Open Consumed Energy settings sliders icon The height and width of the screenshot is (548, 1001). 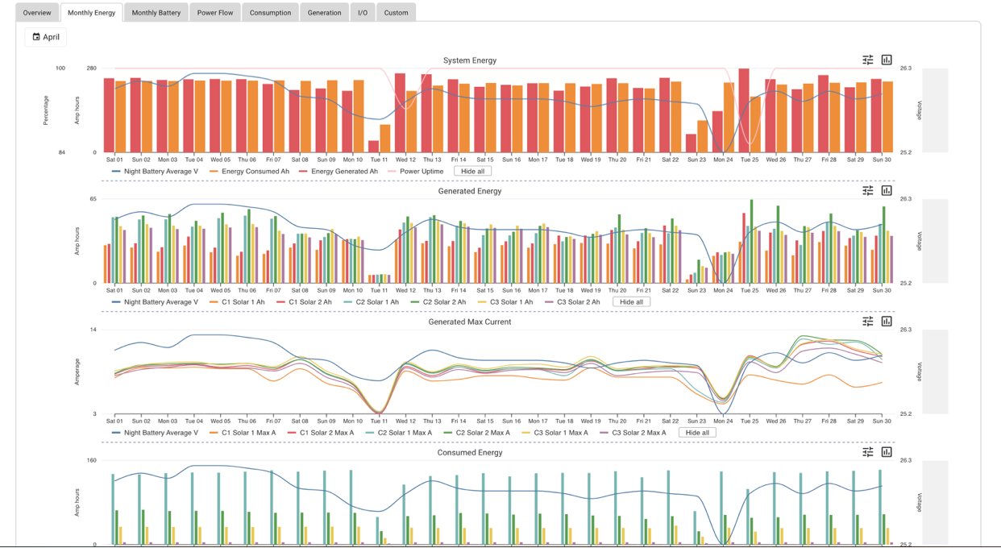867,452
